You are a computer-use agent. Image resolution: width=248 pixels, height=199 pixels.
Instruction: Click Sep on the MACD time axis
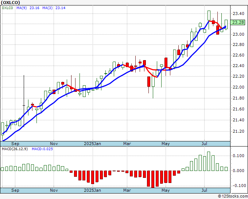pos(15,190)
